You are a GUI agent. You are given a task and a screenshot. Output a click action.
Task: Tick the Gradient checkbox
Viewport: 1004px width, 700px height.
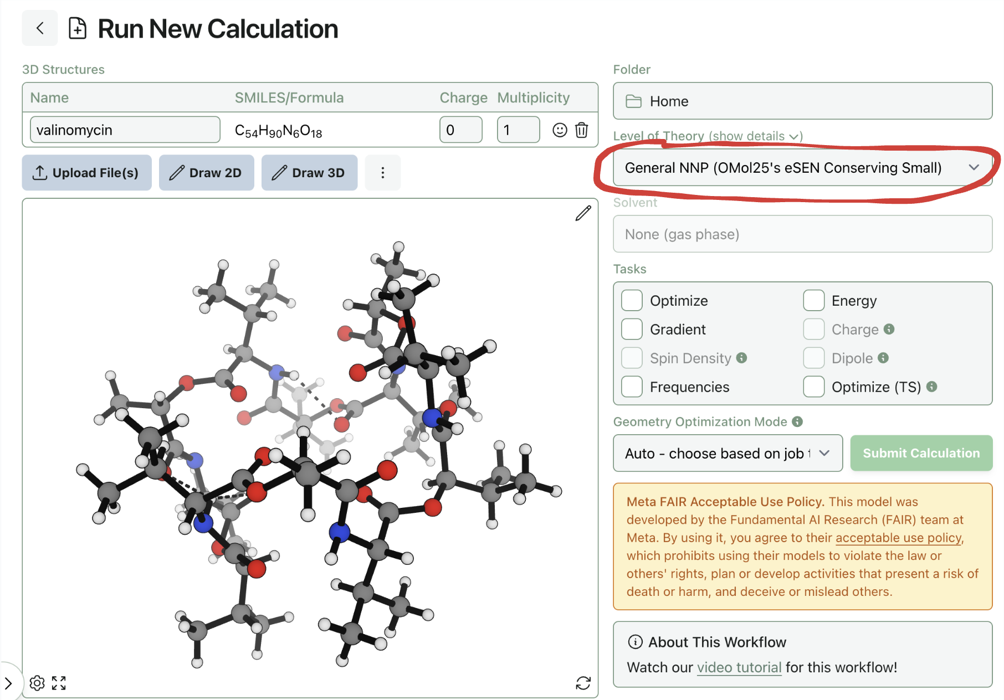[632, 330]
